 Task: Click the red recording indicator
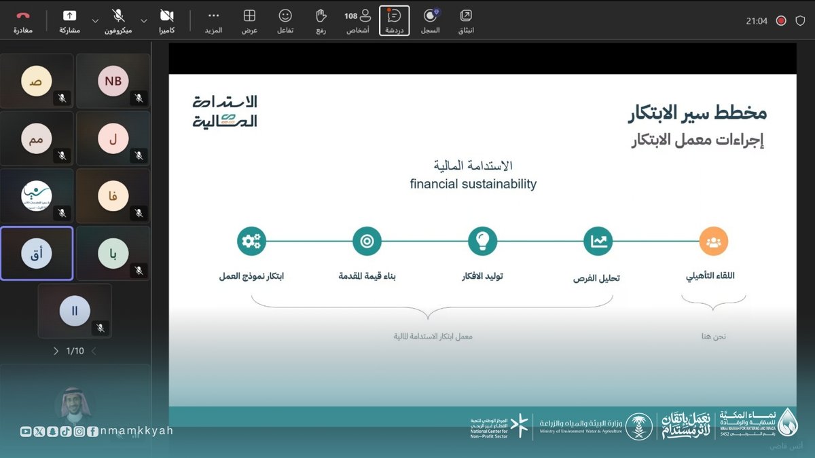coord(781,21)
